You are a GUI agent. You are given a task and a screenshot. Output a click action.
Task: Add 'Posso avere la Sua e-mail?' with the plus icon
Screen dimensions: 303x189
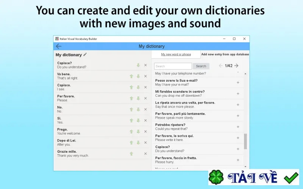238,82
